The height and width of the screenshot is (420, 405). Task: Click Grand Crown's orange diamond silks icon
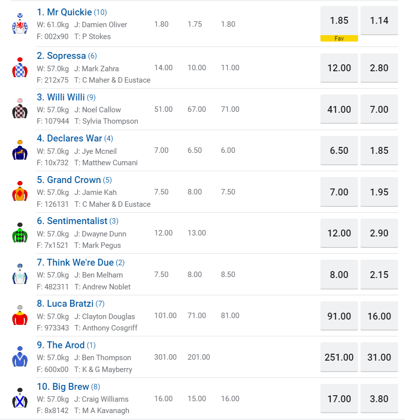[20, 191]
